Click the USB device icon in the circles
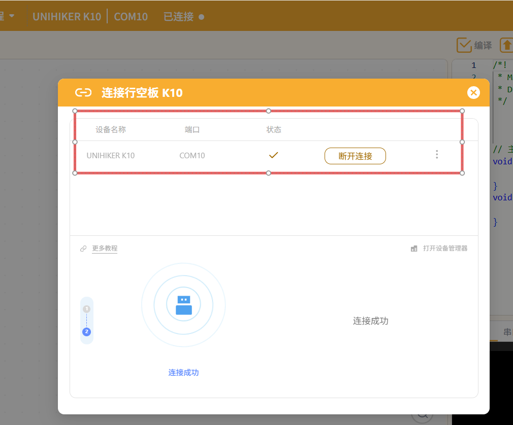 (183, 305)
